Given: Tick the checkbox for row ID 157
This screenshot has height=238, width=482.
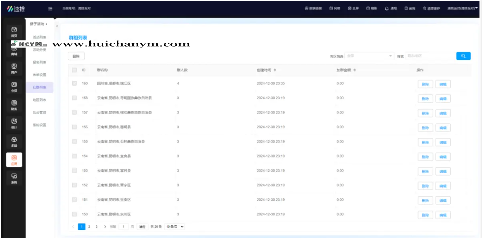Looking at the screenshot, I should [74, 112].
